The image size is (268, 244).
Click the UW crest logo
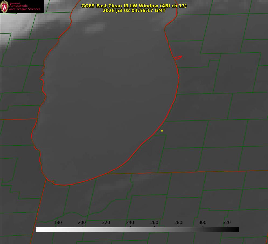point(4,6)
